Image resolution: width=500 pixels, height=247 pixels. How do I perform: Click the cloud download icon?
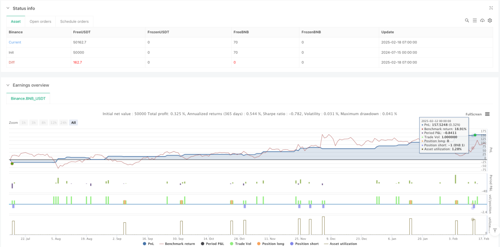[482, 20]
